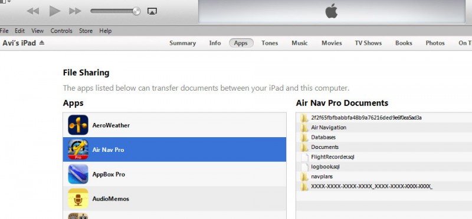Switch to the Summary tab
Viewport: 472px width, 219px height.
(x=182, y=43)
